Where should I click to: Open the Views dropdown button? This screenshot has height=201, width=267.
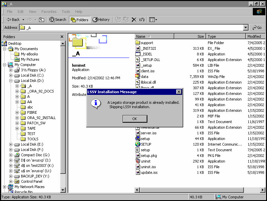153,20
